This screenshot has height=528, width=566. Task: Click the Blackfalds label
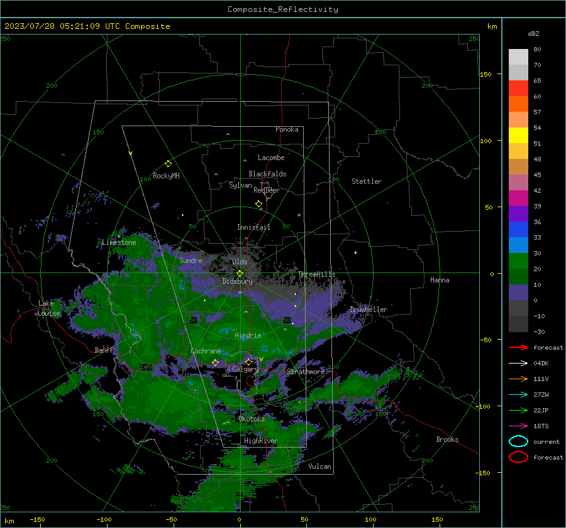(x=267, y=174)
